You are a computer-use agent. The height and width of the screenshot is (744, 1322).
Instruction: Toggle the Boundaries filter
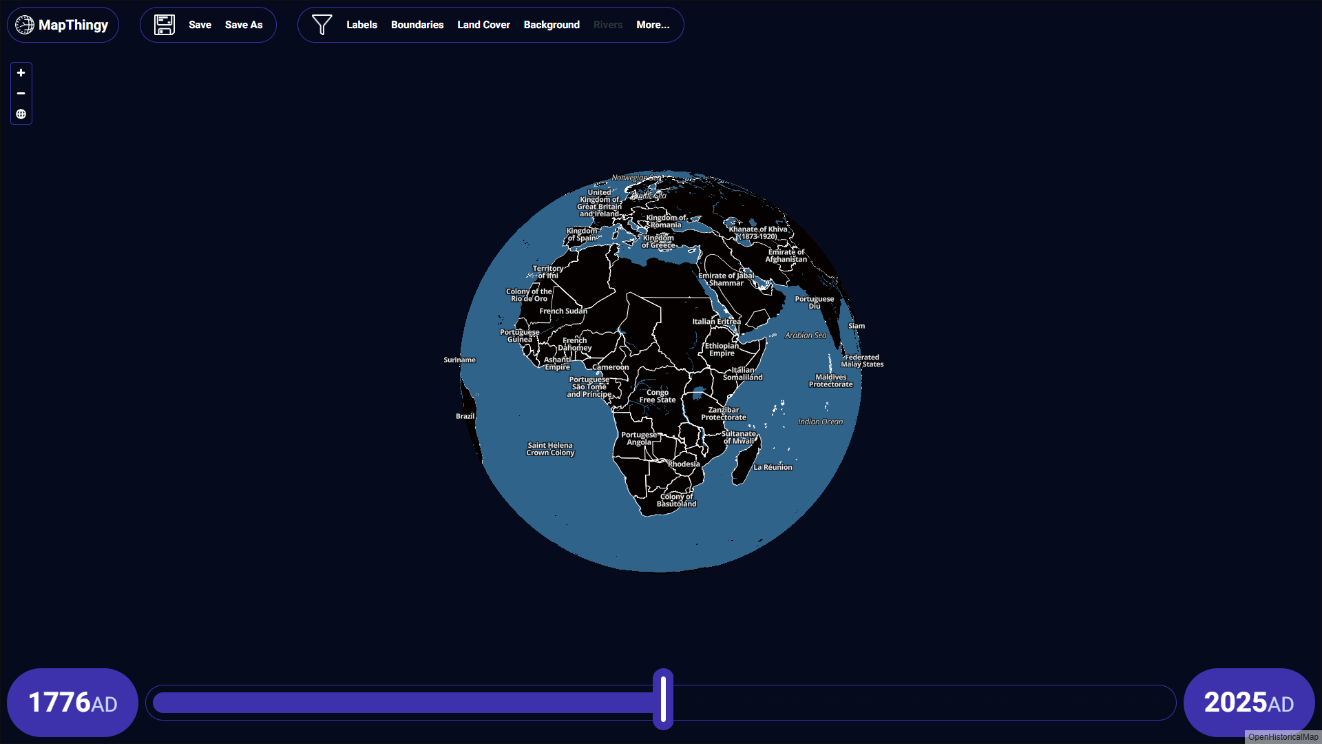[417, 25]
